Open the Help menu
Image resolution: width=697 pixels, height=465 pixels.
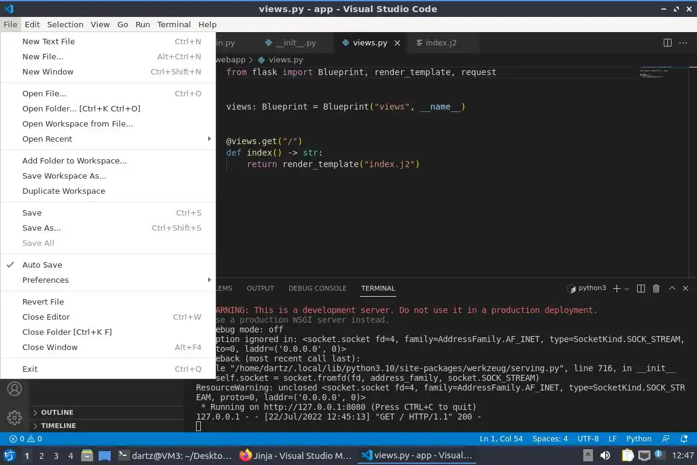[x=207, y=24]
